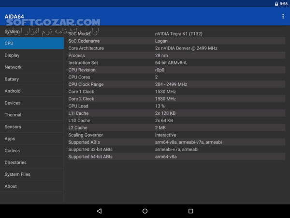This screenshot has width=290, height=218.
Task: Check the battery icon in status bar
Action: 276,4
